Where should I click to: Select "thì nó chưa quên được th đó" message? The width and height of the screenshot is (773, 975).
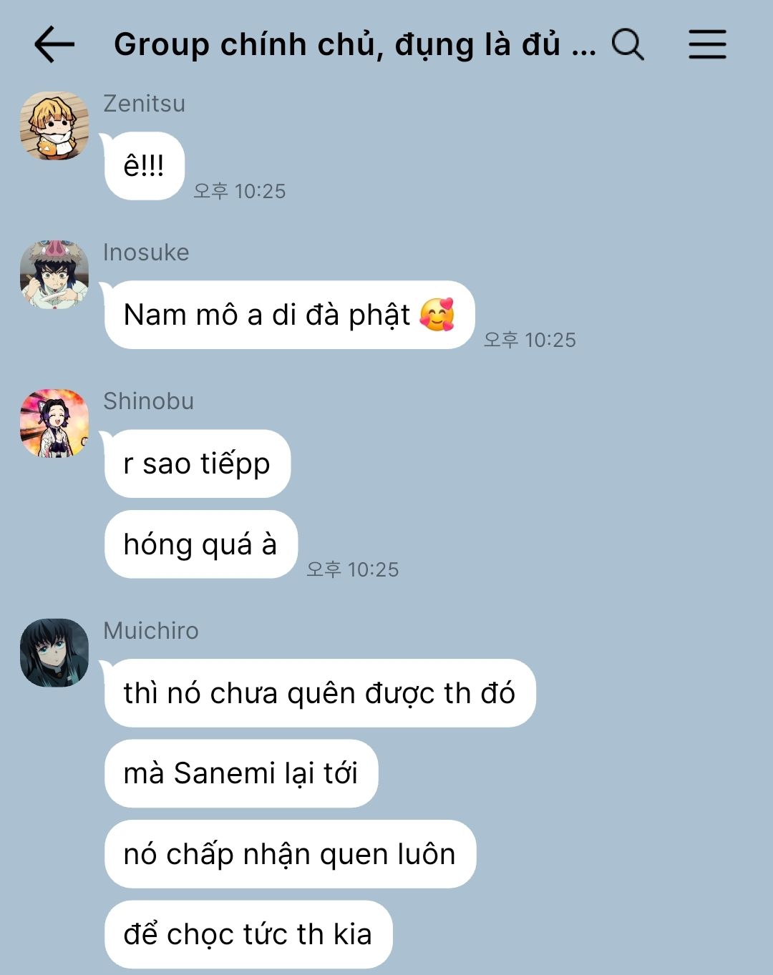click(320, 693)
